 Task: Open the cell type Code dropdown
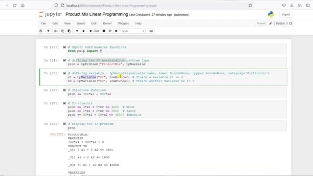click(x=133, y=31)
